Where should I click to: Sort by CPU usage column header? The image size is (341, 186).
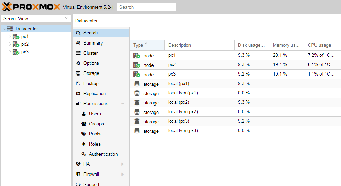point(319,45)
